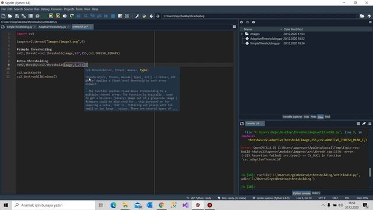Screen dimensions: 373x210
Task: Run current cell and advance
Action: tap(58, 16)
